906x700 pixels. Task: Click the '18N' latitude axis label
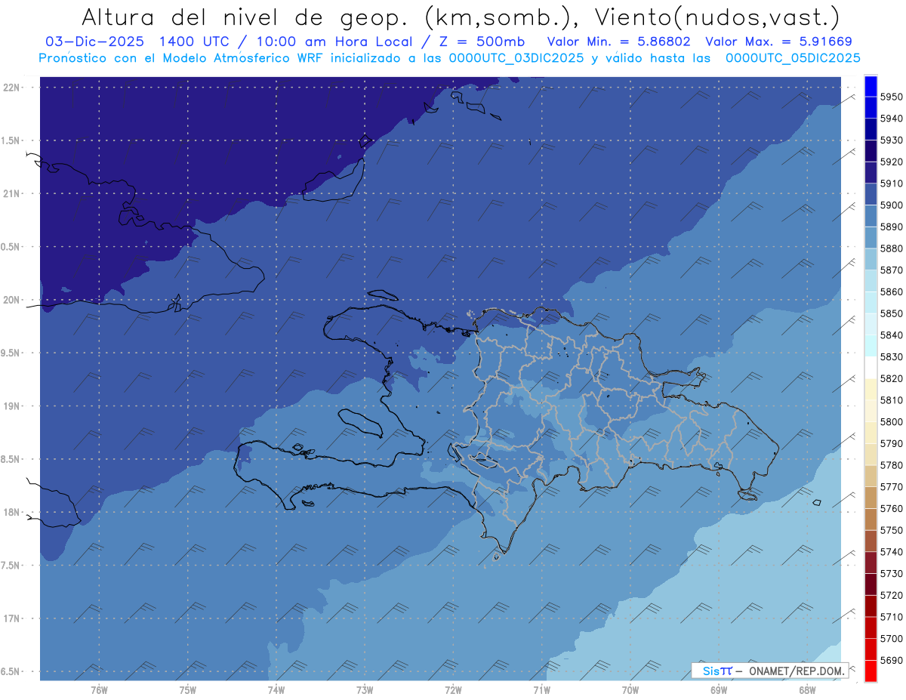point(12,512)
